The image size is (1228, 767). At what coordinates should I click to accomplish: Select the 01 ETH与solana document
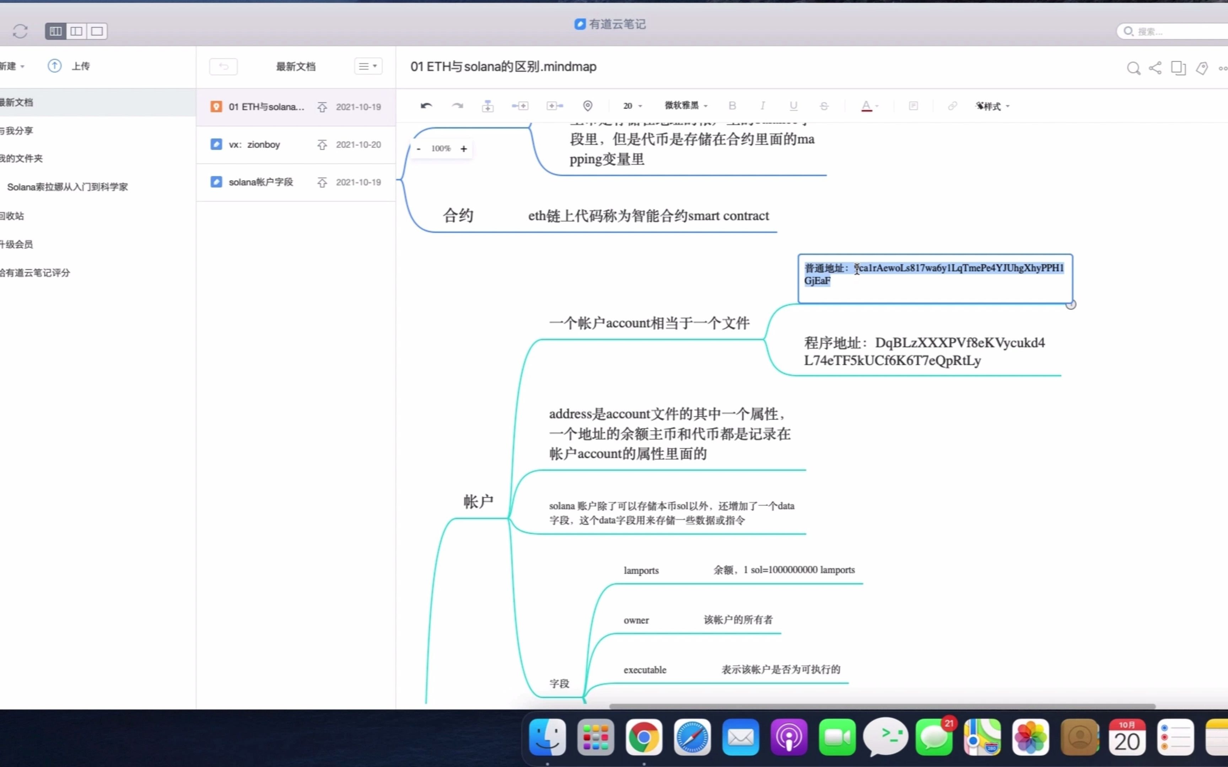pyautogui.click(x=296, y=107)
